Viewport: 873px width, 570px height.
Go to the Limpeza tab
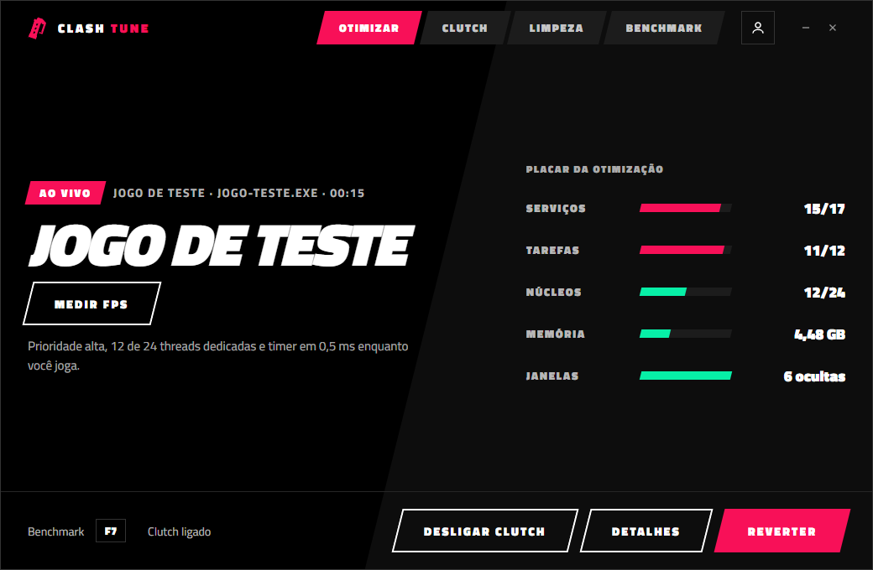(x=557, y=28)
